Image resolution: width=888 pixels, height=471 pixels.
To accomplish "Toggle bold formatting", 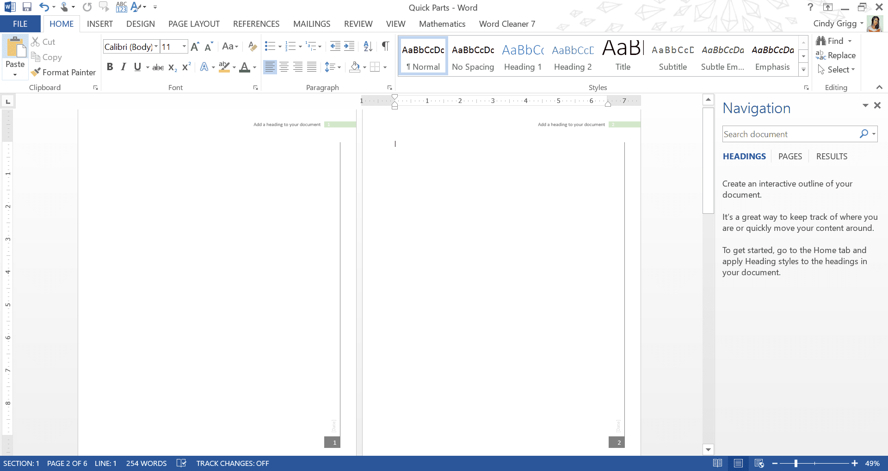I will pos(110,67).
